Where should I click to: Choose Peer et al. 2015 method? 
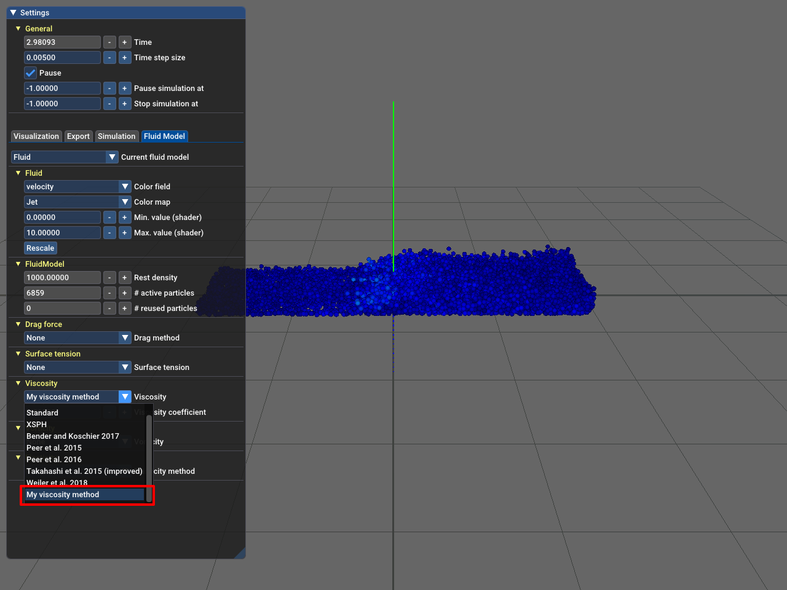point(85,448)
